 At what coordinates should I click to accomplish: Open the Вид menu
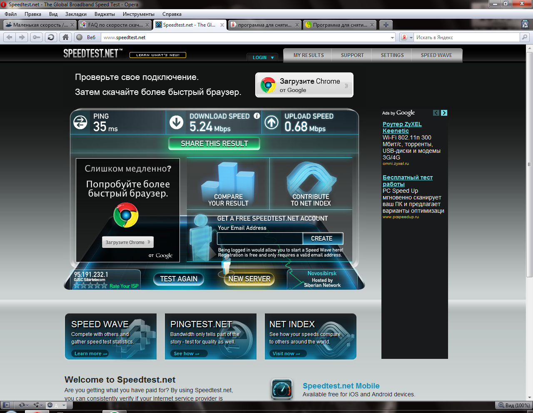[53, 14]
